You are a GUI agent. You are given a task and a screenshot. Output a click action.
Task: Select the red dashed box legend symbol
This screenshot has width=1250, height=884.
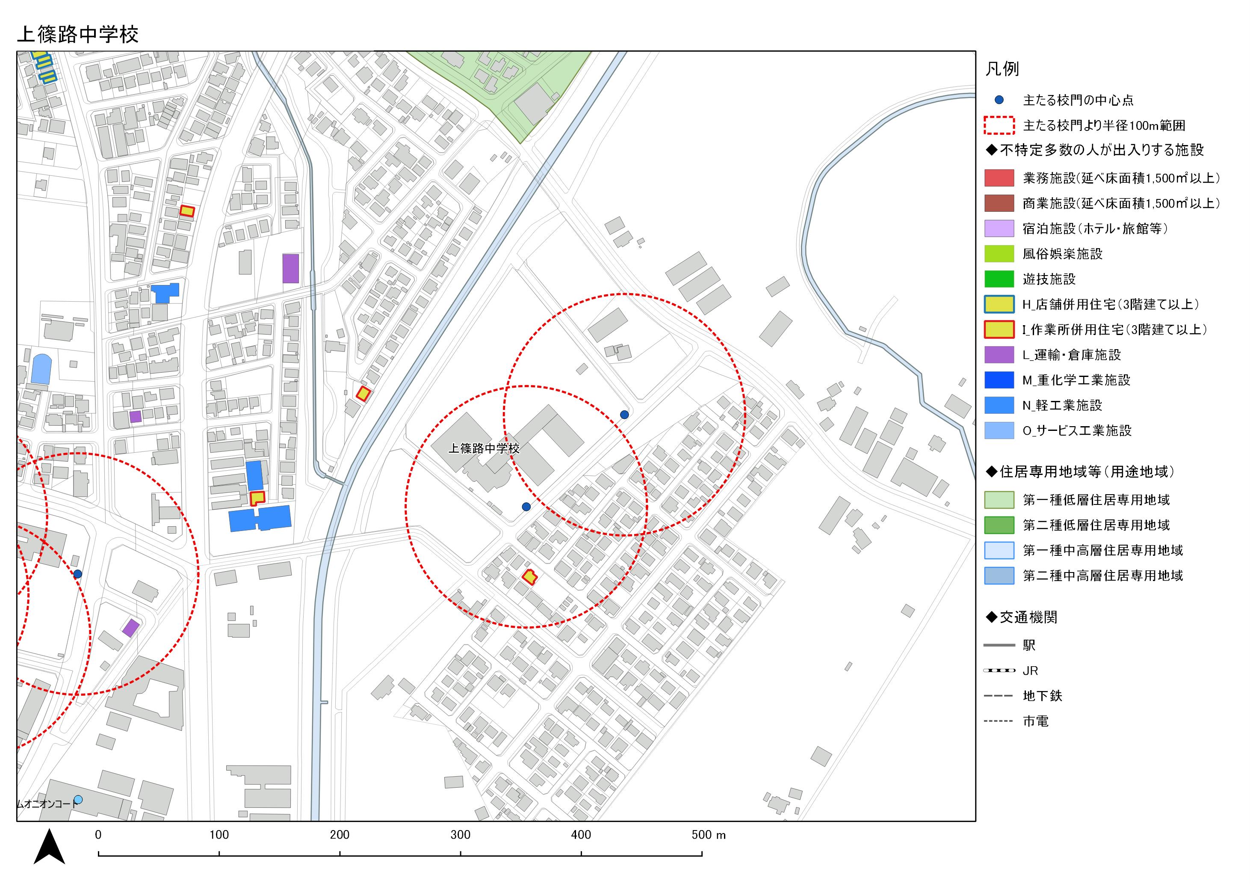pos(999,126)
